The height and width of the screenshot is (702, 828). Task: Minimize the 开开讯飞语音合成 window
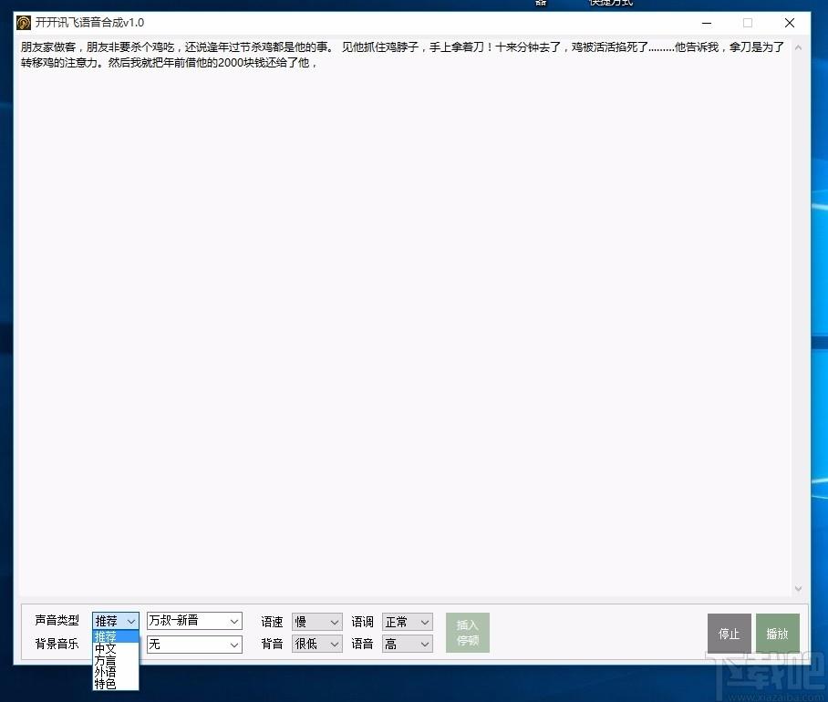(707, 23)
